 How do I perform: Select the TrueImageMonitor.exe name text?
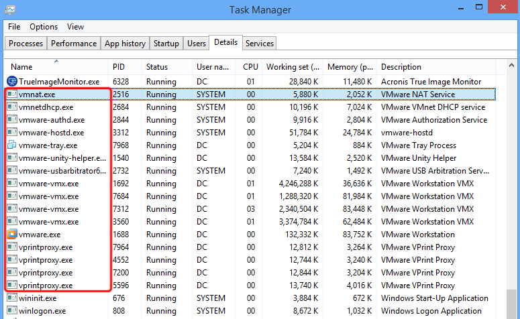point(59,82)
